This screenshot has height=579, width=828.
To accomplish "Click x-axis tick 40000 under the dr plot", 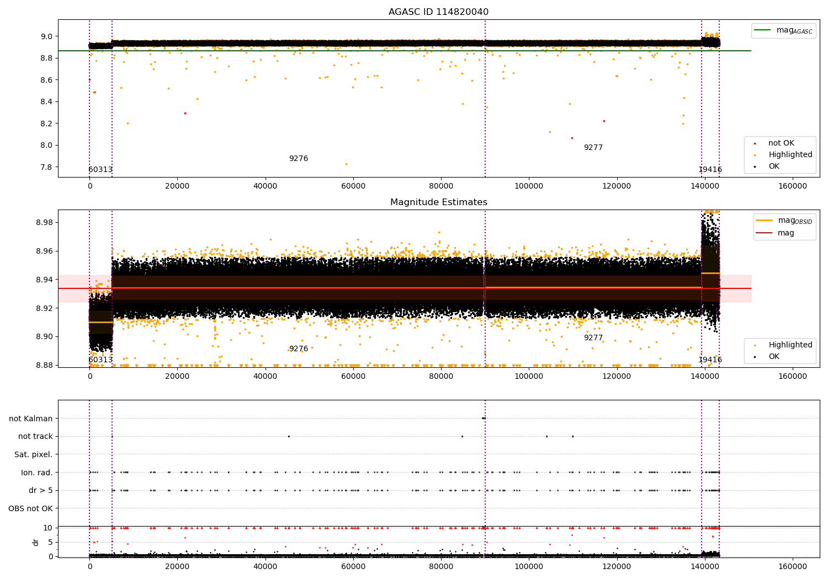I will [266, 567].
